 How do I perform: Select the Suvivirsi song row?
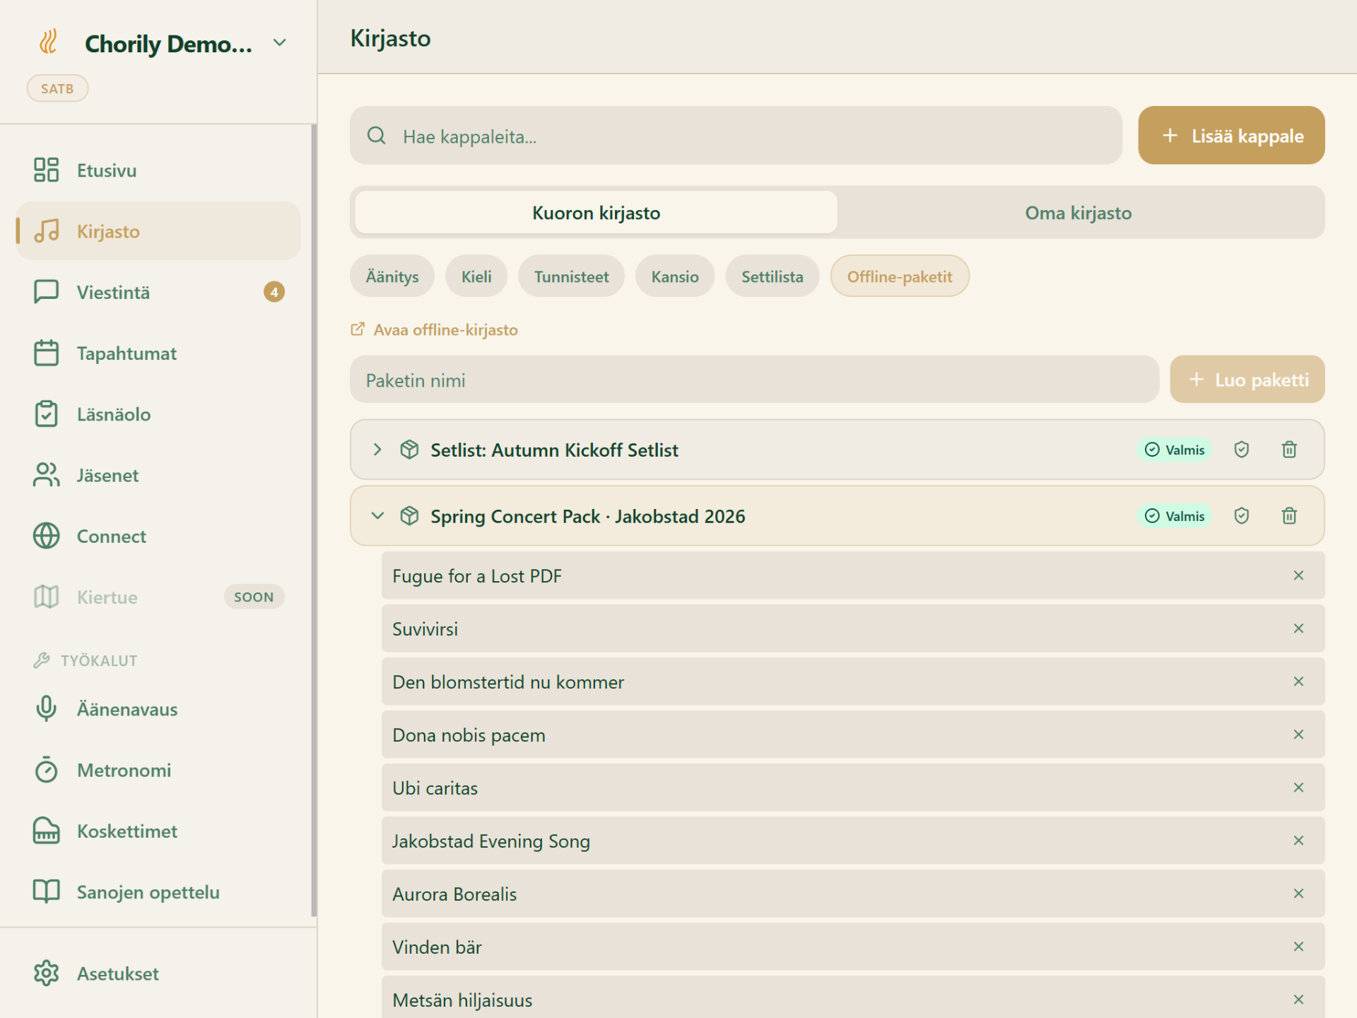(853, 628)
